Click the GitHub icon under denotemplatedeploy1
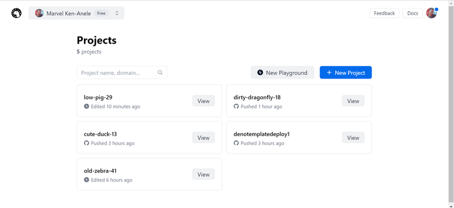Screen dimensions: 454x208 pos(236,143)
